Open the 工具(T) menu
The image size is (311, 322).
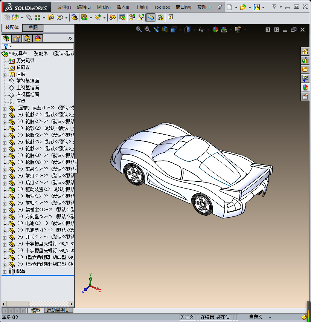click(142, 7)
